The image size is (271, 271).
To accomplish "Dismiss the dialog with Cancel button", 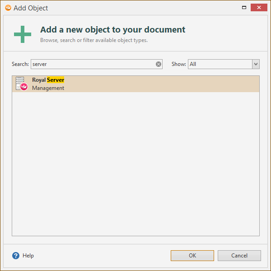I will pyautogui.click(x=239, y=256).
